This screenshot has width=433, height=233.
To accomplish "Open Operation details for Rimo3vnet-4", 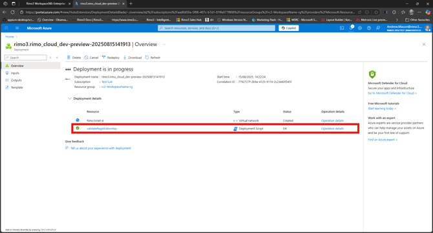I will click(x=332, y=120).
